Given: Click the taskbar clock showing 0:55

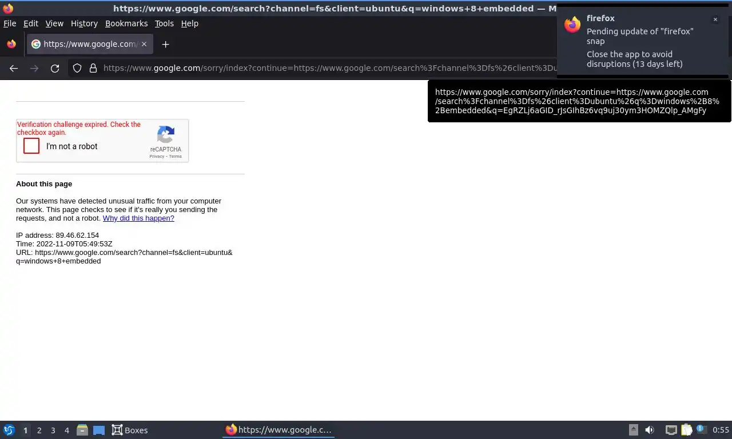Looking at the screenshot, I should point(721,430).
